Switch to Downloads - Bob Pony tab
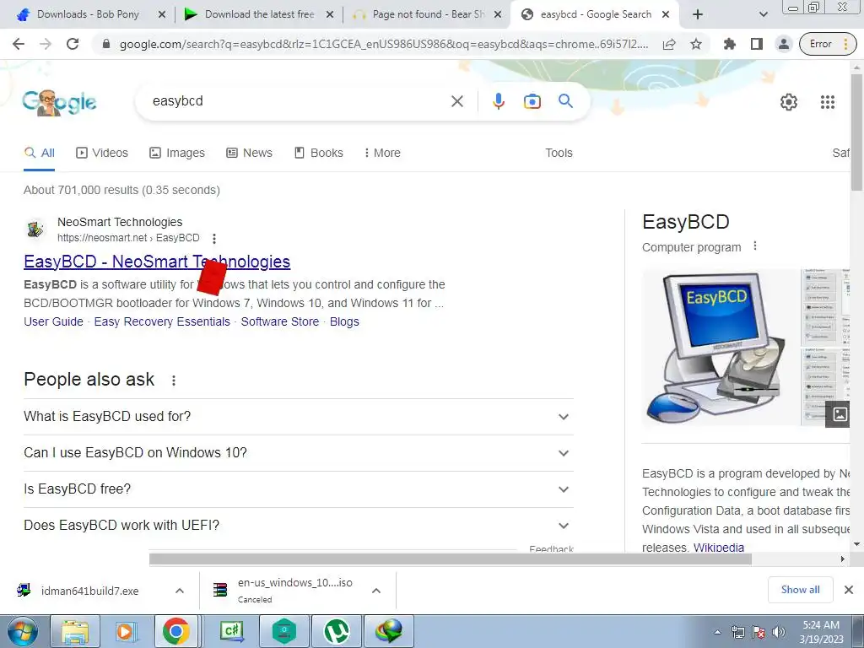The width and height of the screenshot is (864, 648). coord(88,14)
